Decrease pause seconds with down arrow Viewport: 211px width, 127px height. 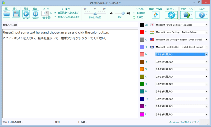[x=47, y=14]
